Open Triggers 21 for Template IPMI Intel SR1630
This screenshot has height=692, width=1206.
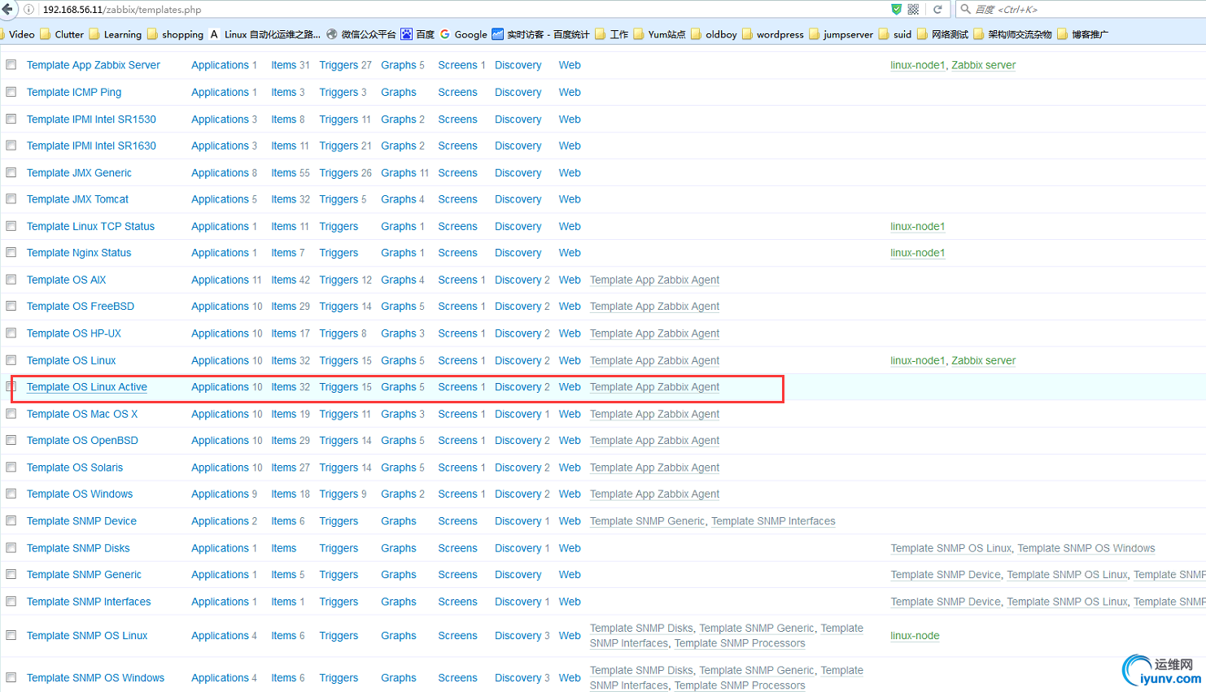345,146
